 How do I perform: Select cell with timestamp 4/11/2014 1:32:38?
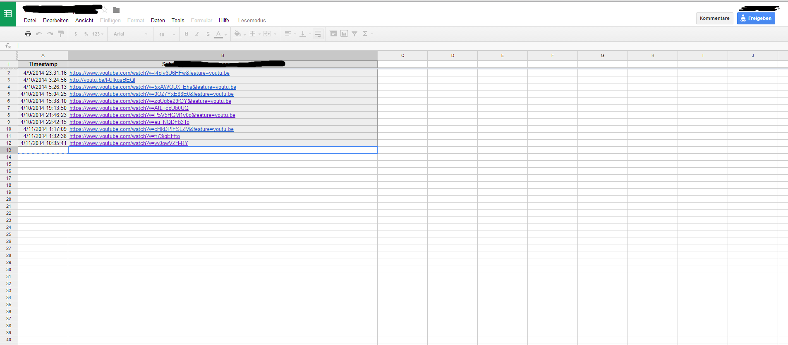click(43, 136)
